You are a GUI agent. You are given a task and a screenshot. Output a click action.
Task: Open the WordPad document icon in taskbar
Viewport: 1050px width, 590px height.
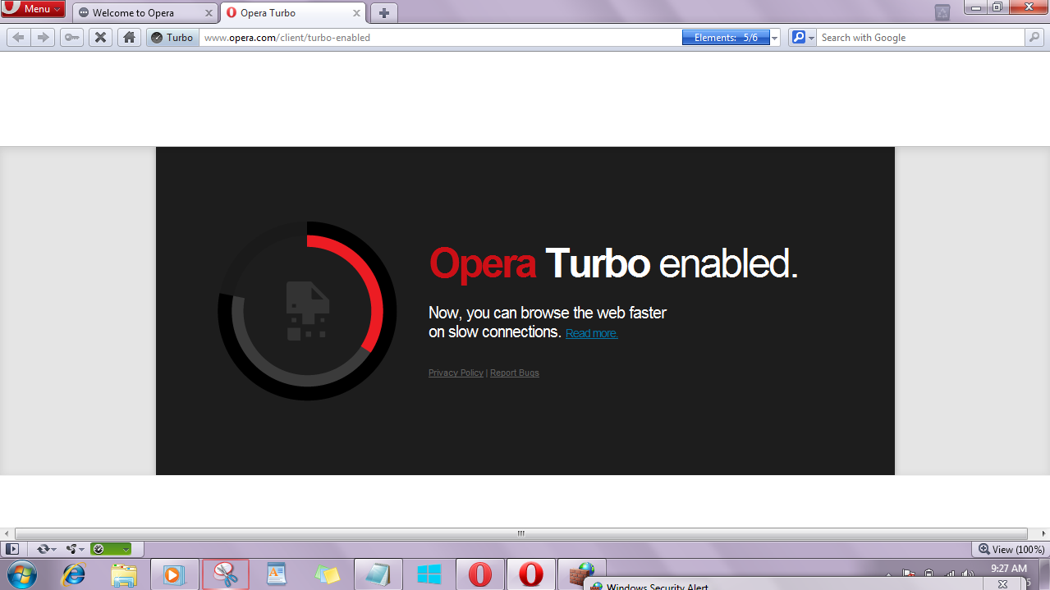pyautogui.click(x=276, y=575)
